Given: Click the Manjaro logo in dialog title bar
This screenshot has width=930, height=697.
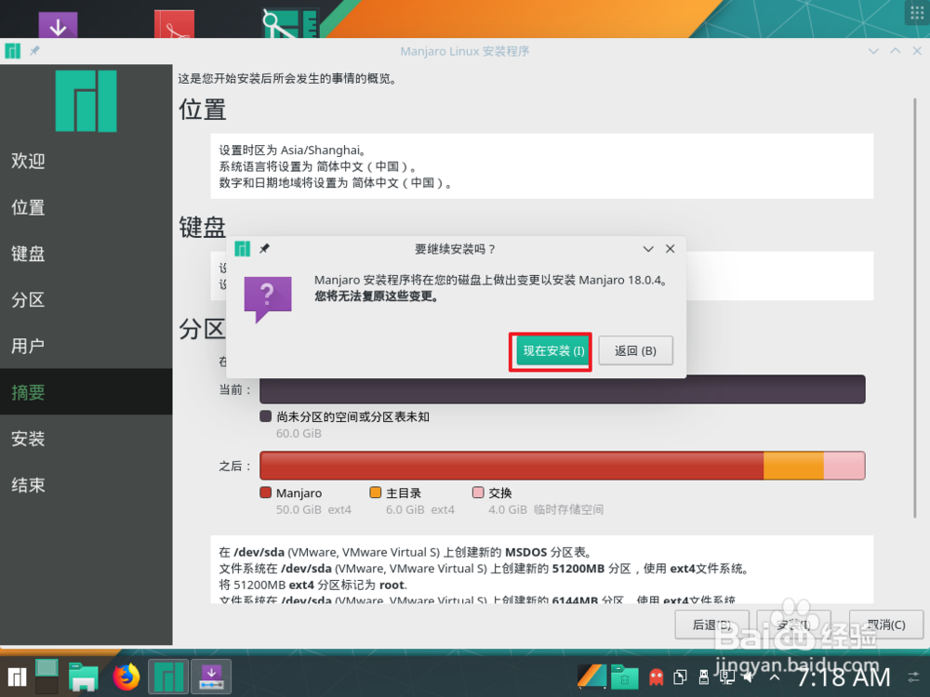Looking at the screenshot, I should [243, 249].
